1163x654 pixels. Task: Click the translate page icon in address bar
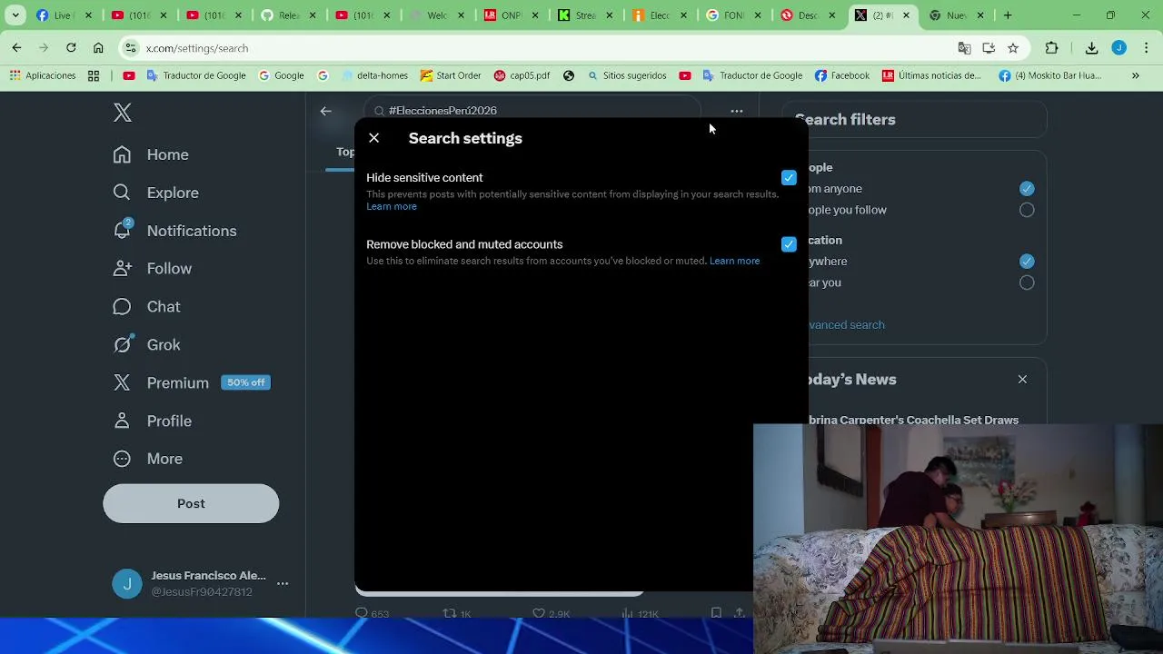pos(964,48)
